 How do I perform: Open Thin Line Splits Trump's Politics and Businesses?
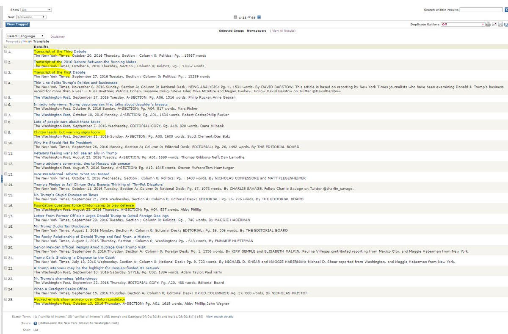(75, 83)
